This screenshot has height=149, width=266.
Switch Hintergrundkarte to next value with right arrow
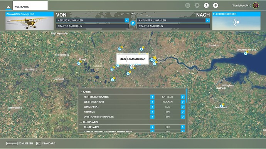(183, 97)
